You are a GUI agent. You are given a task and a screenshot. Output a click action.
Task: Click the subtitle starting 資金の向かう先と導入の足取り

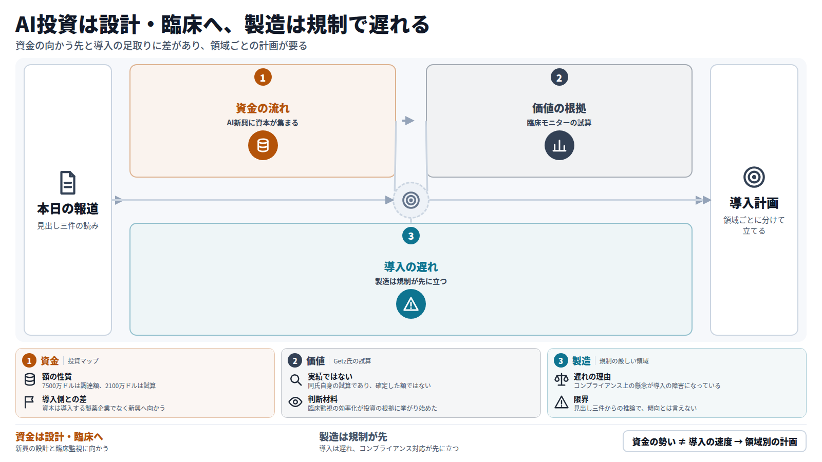[x=161, y=46]
